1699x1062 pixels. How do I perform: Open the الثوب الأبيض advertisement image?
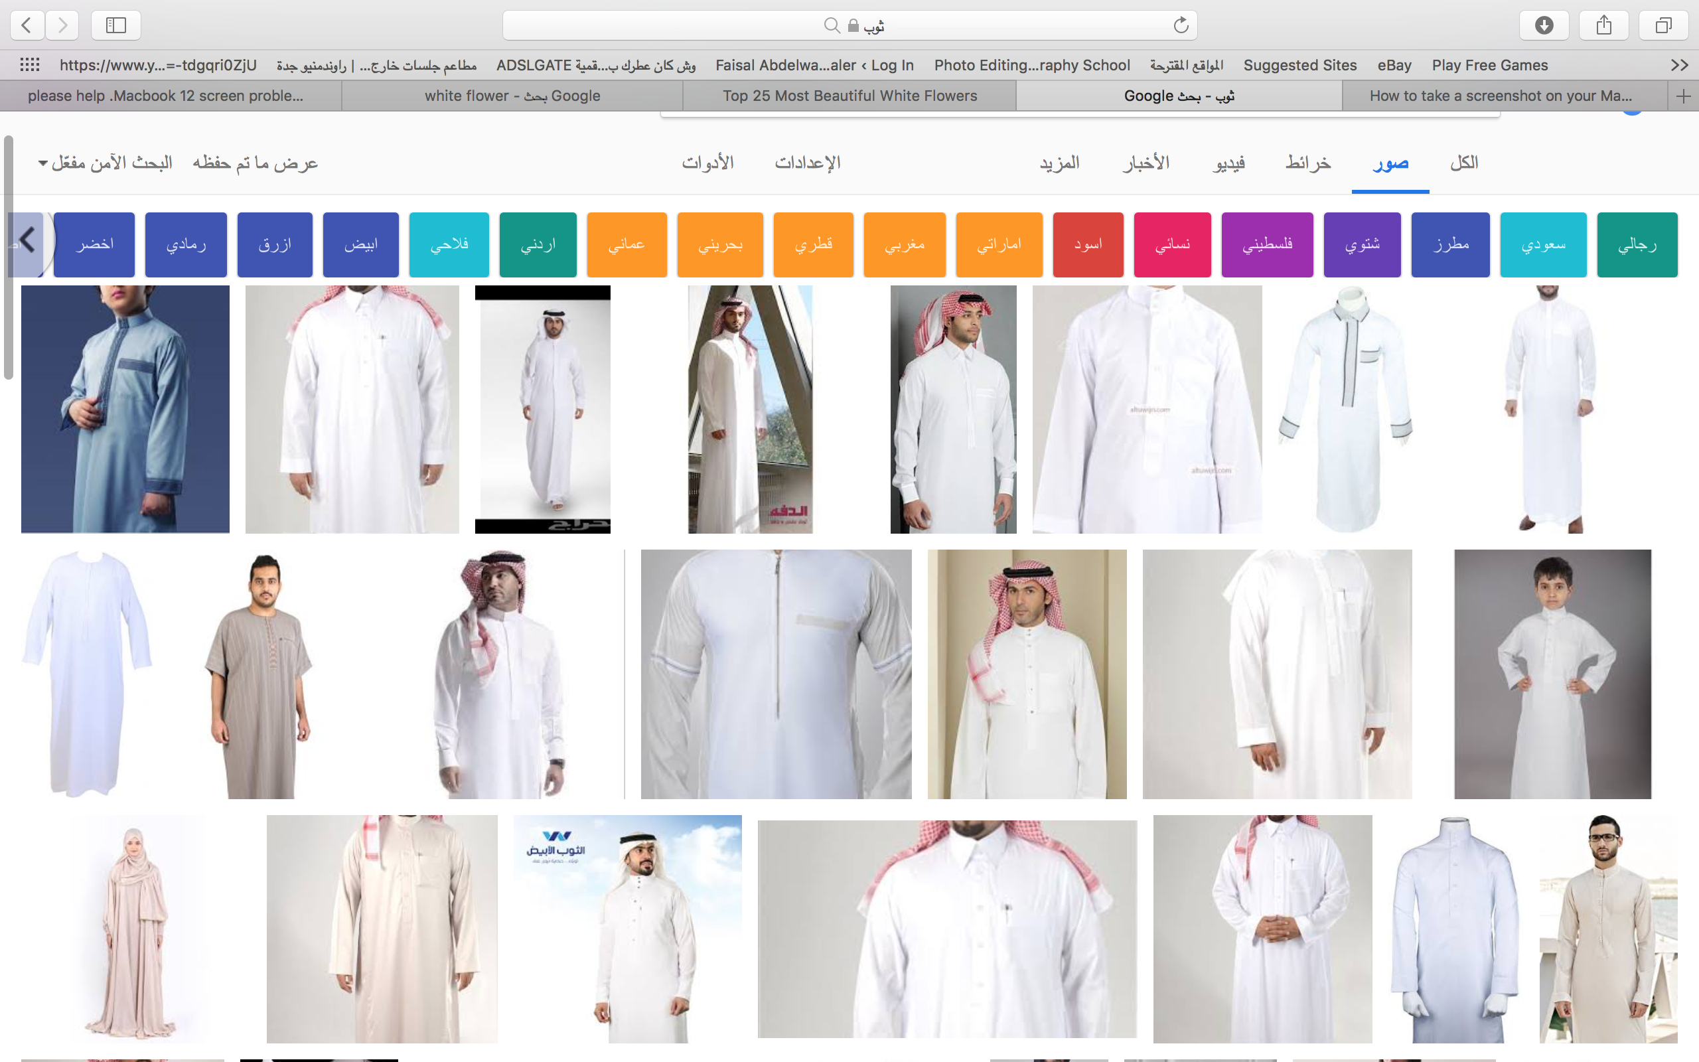(628, 929)
